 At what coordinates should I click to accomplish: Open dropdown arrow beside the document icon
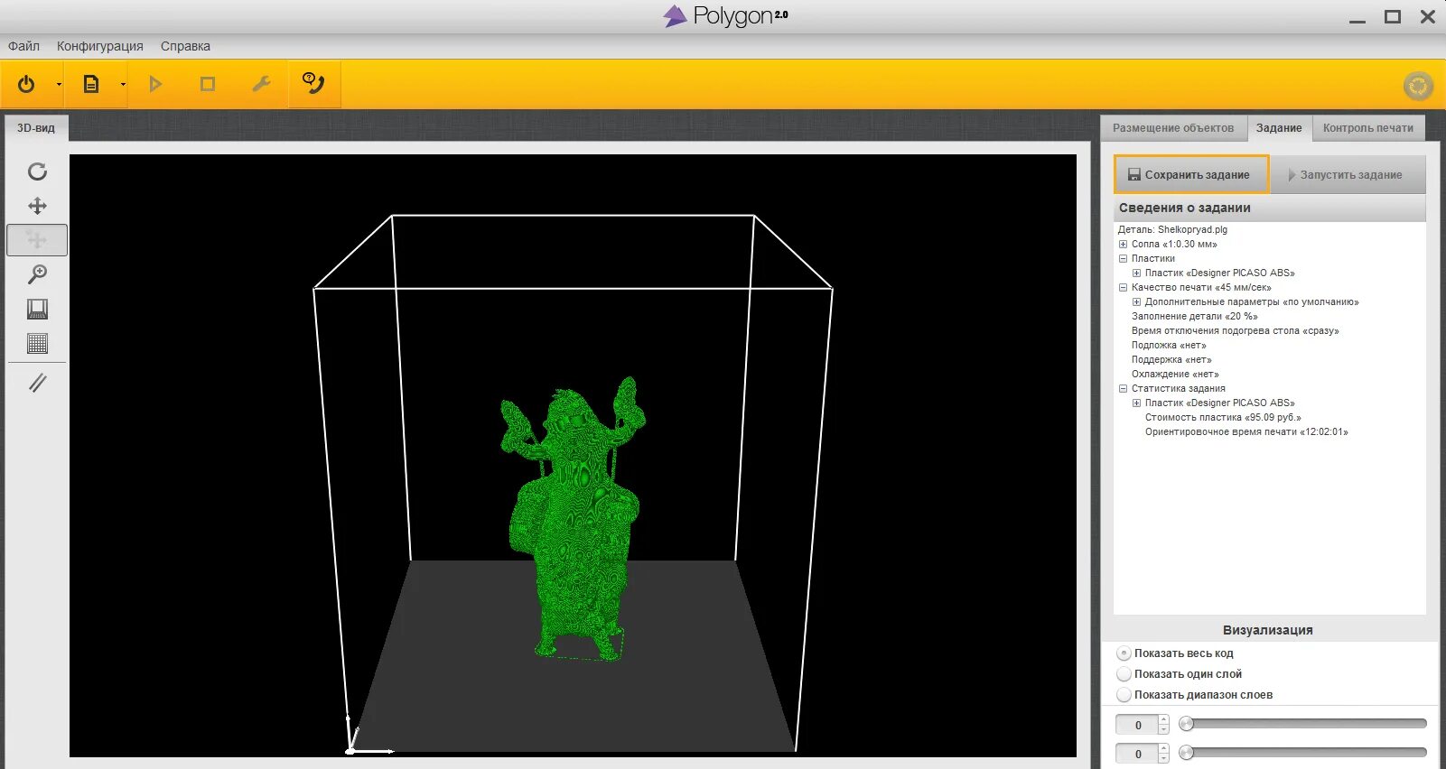[x=123, y=85]
